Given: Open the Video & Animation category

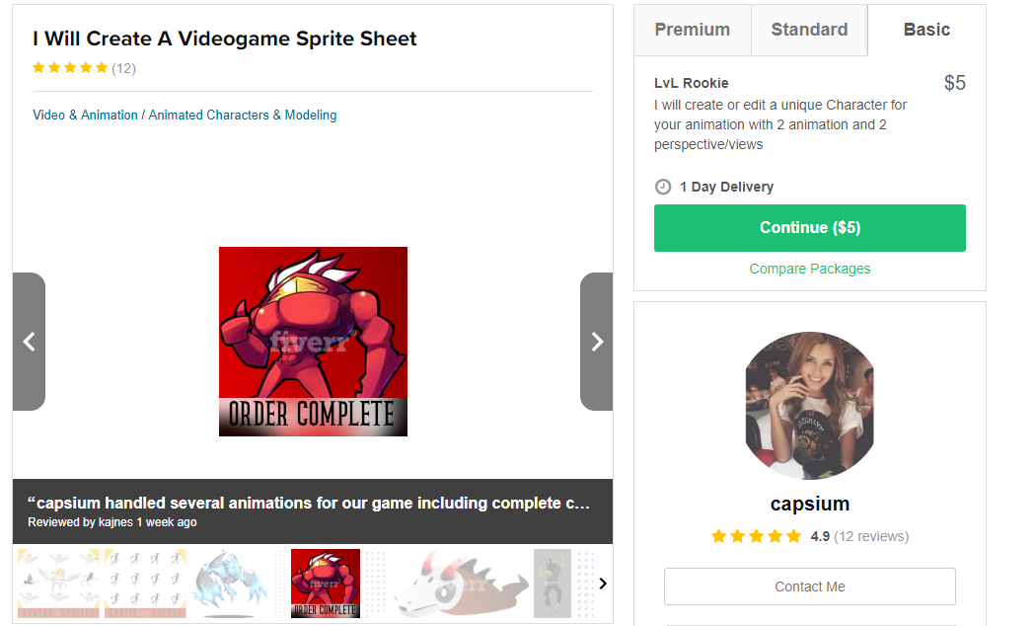Looking at the screenshot, I should (85, 116).
